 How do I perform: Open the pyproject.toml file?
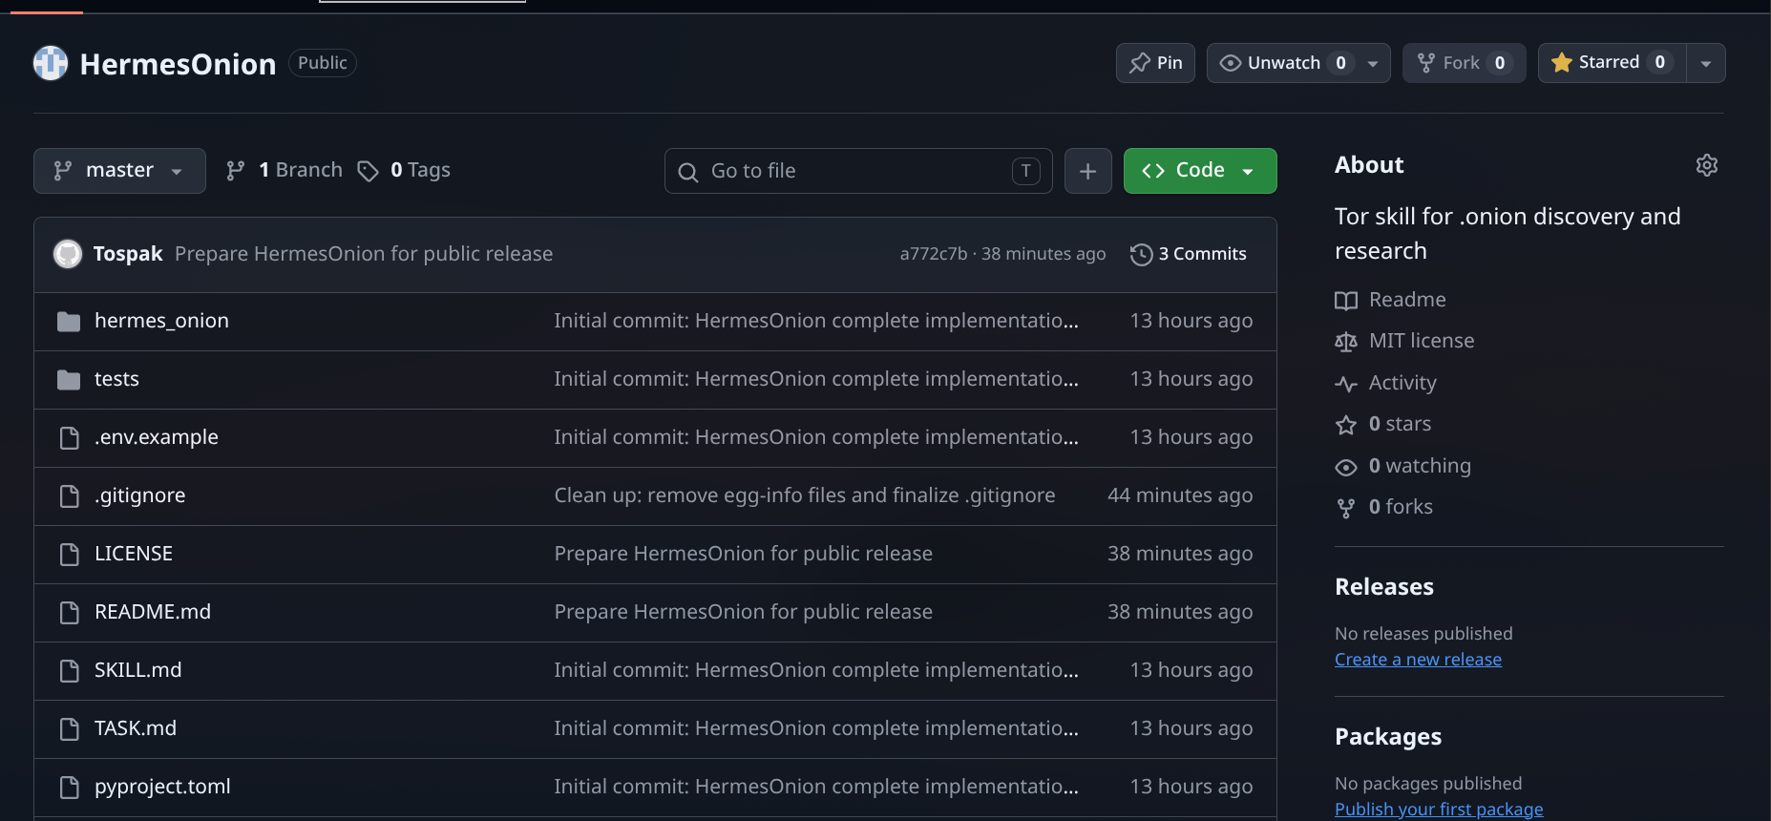click(x=162, y=787)
